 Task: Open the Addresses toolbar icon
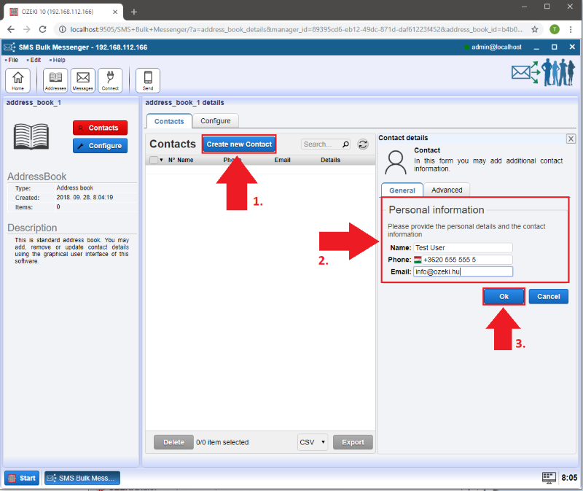click(x=55, y=80)
